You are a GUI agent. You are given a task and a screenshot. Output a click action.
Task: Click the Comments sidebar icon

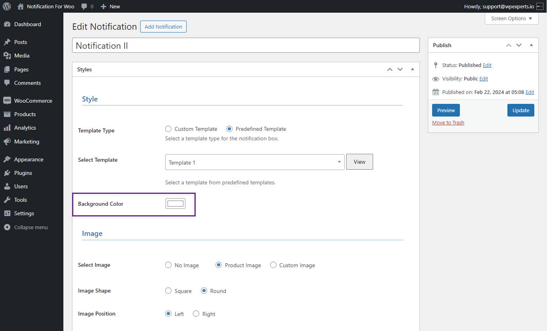[x=7, y=83]
